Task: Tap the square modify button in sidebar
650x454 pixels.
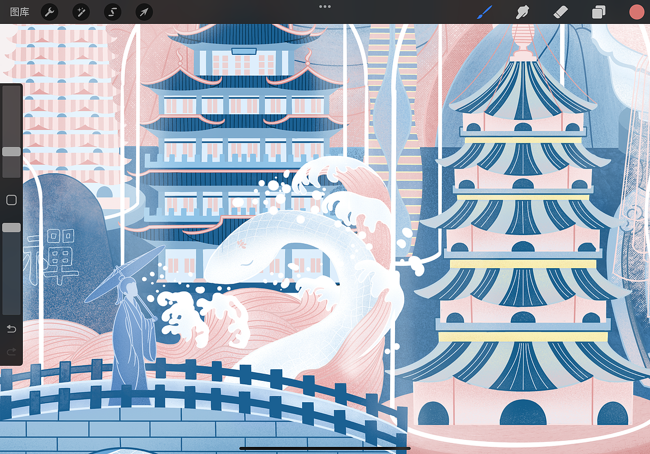Action: click(11, 200)
